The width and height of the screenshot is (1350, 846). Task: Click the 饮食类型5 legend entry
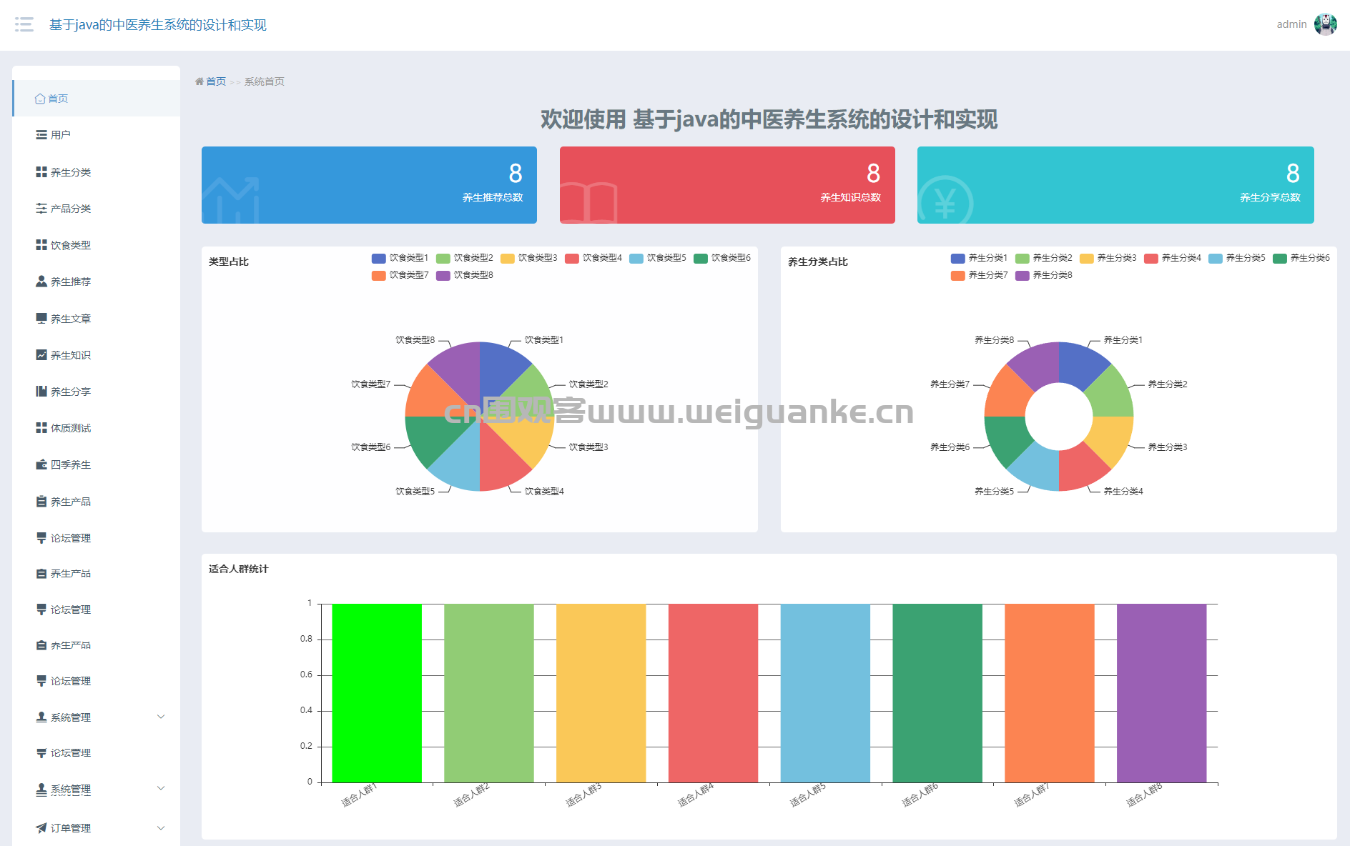coord(657,258)
